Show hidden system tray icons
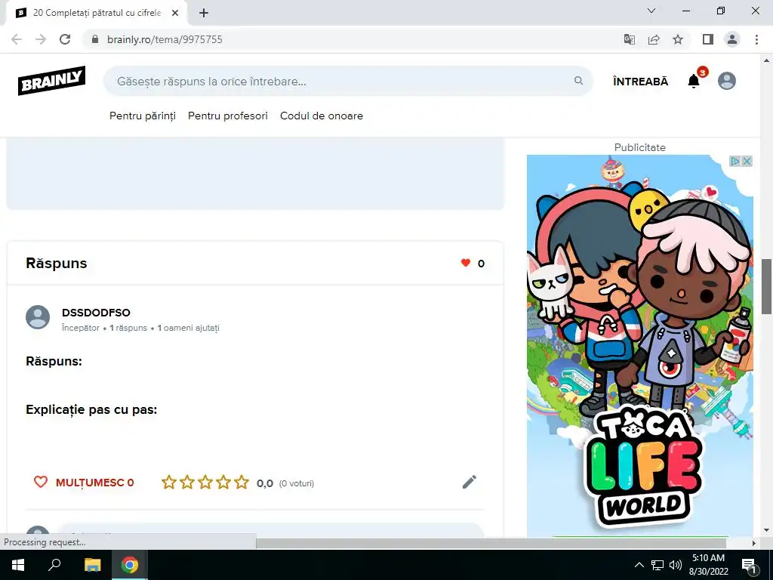Viewport: 773px width, 580px height. [639, 565]
